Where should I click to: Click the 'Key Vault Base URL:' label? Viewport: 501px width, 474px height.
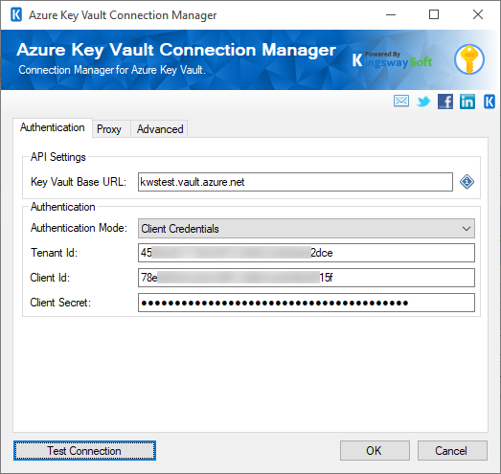(79, 182)
